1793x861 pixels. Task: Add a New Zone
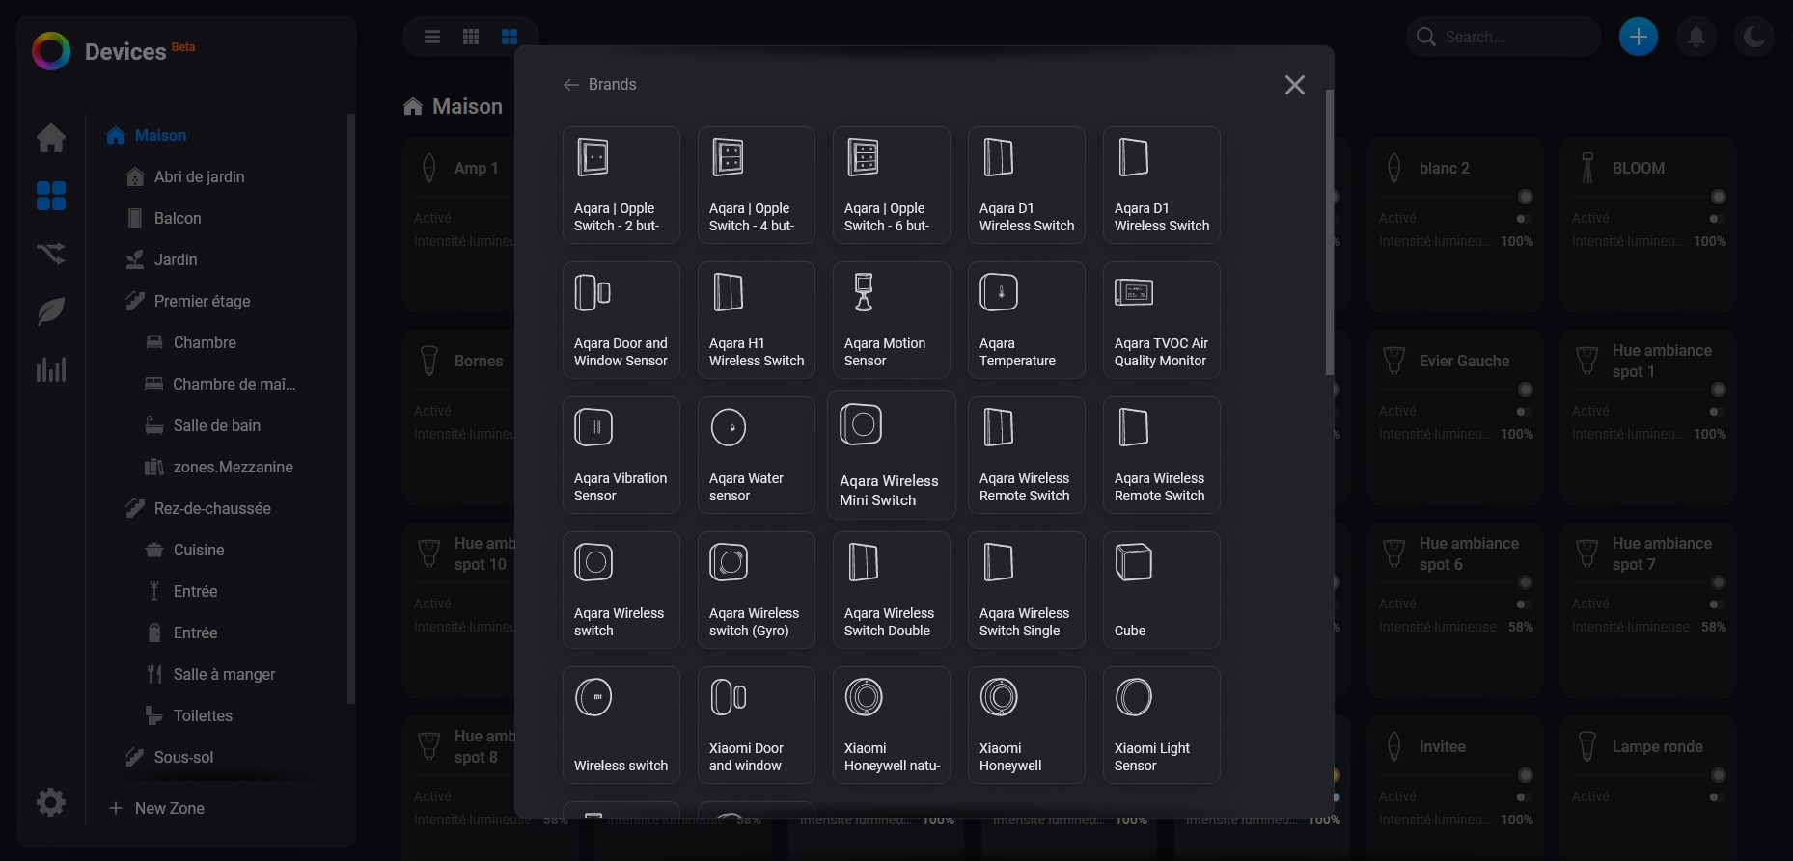point(156,808)
